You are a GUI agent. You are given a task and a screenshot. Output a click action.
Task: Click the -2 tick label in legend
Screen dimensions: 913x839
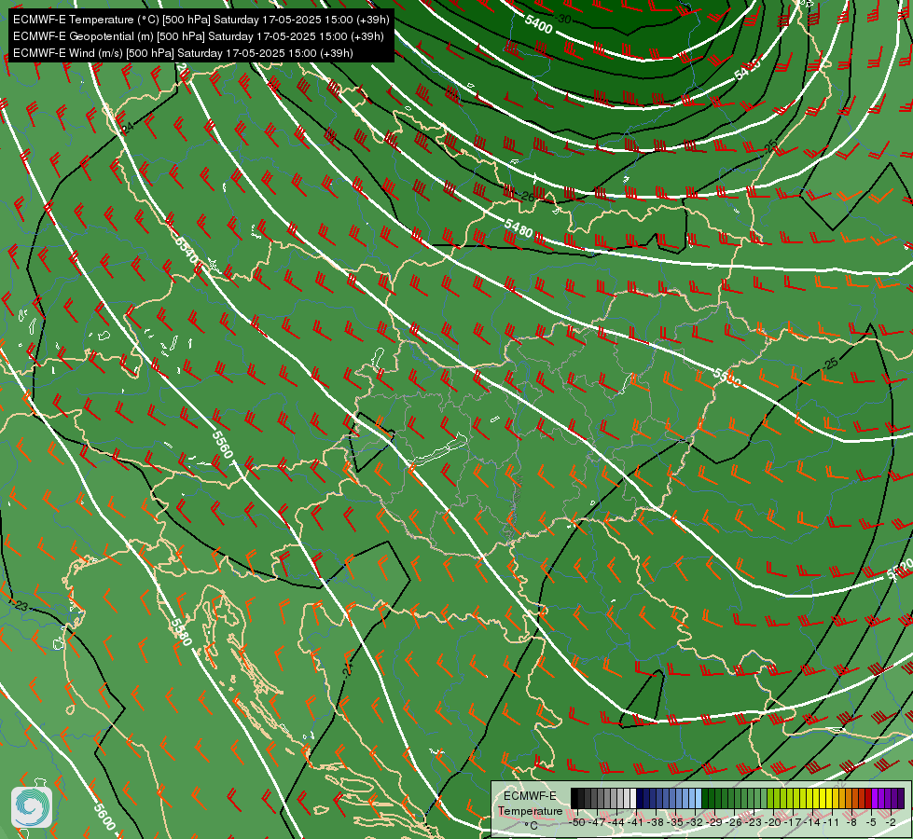coord(891,822)
